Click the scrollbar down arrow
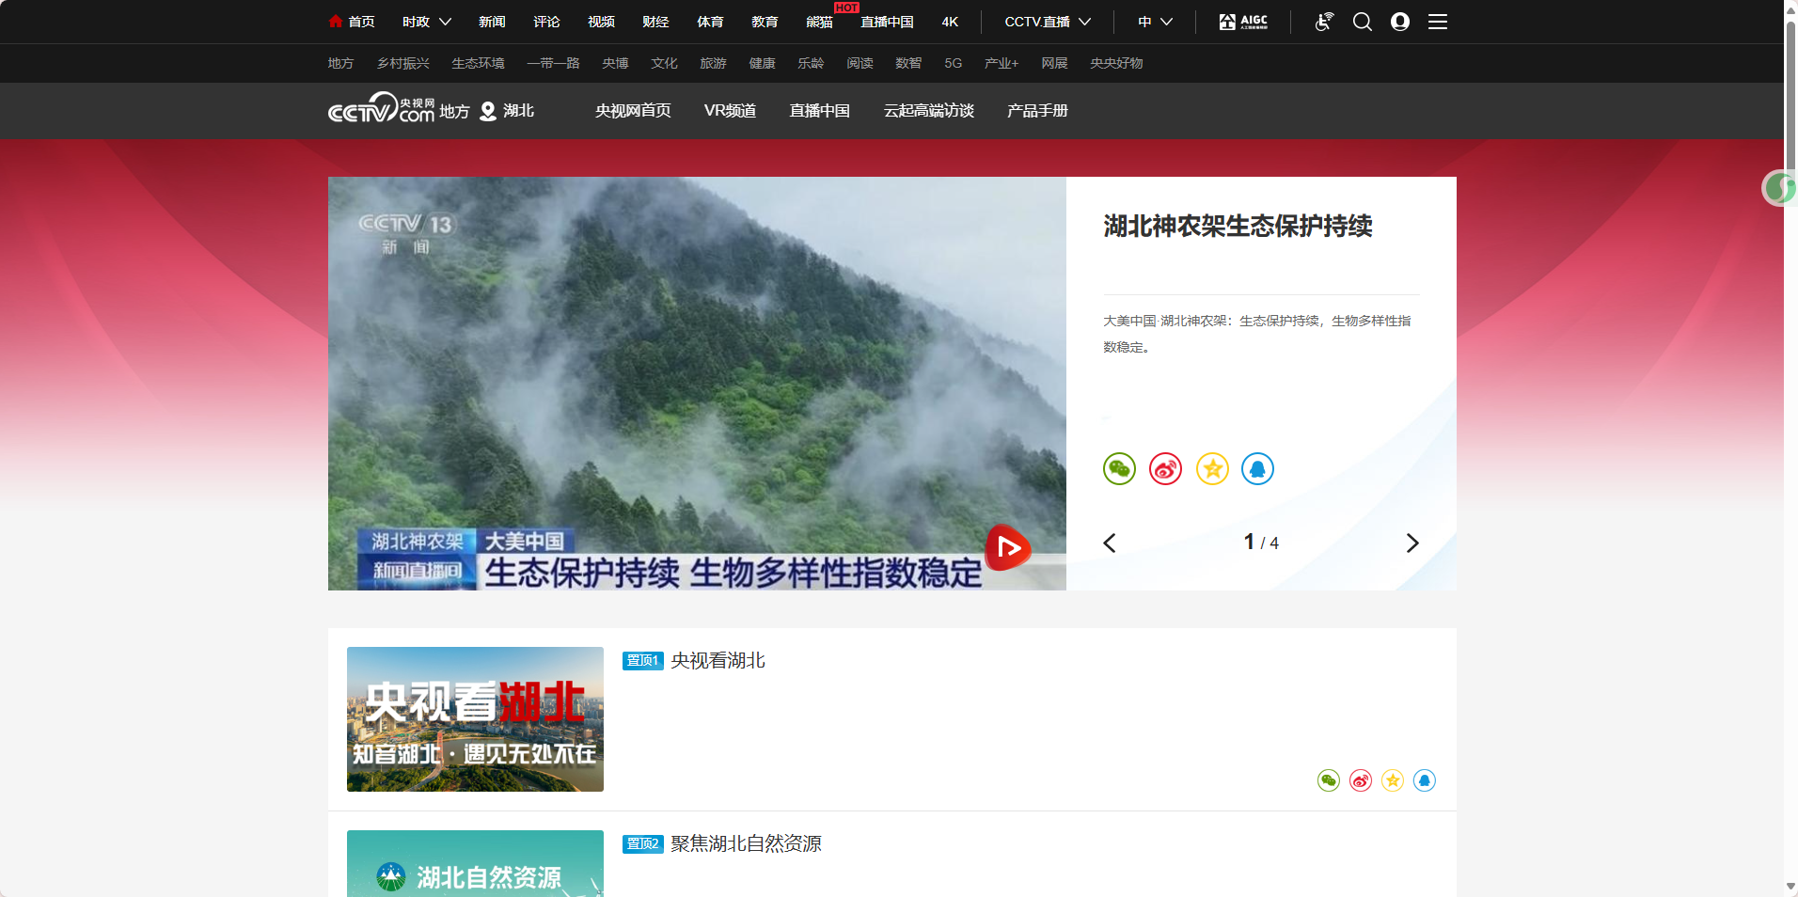Screen dimensions: 1798x897 point(1790,887)
